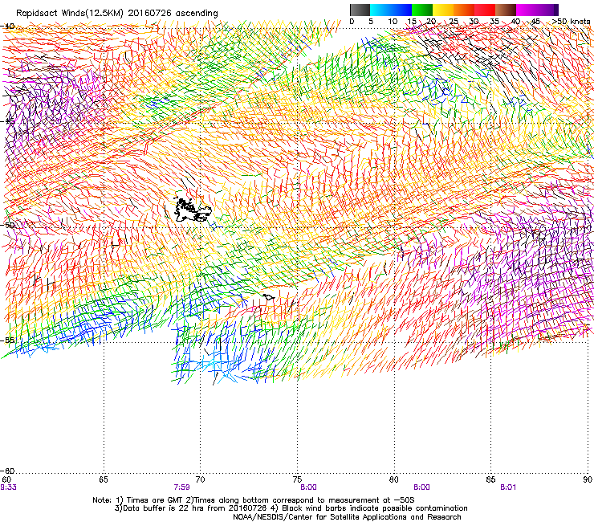Click the yellow 20-25 knots legend segment

tap(443, 10)
